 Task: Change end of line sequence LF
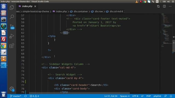tap(142, 96)
